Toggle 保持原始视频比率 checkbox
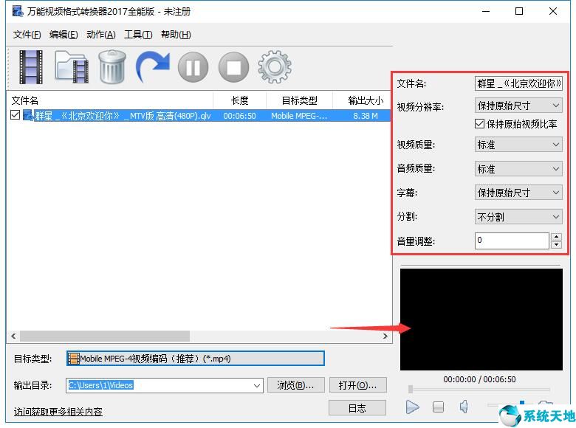 tap(480, 124)
